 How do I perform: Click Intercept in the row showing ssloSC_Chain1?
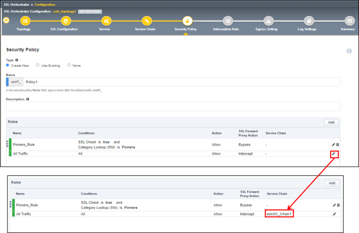[247, 214]
